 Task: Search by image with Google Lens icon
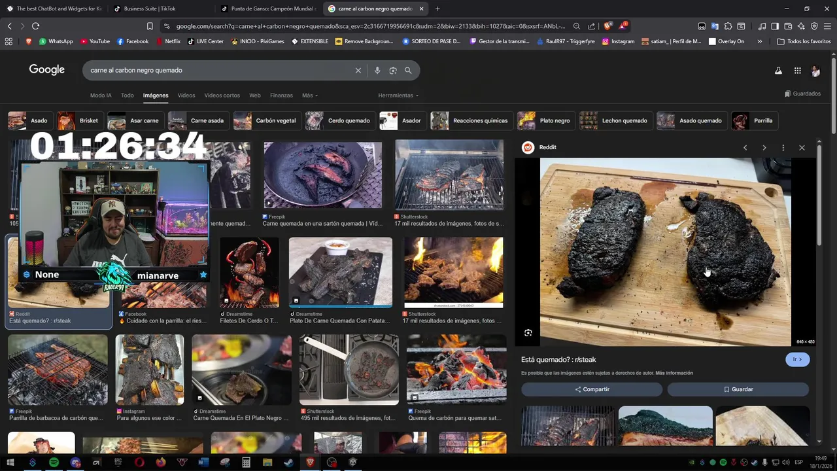pos(392,70)
